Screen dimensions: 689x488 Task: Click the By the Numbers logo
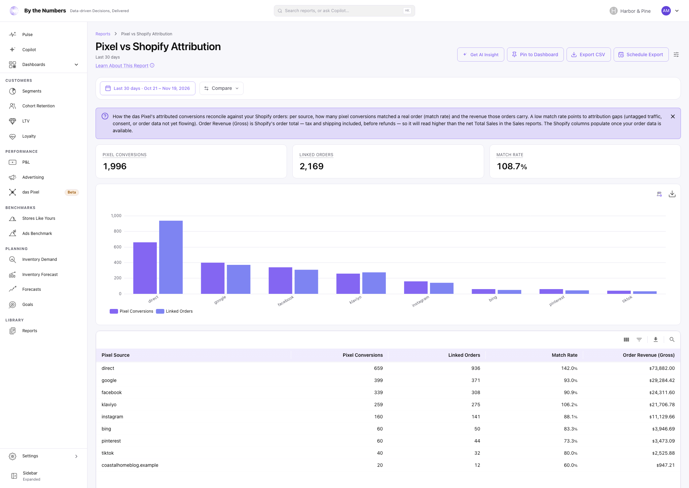point(14,11)
